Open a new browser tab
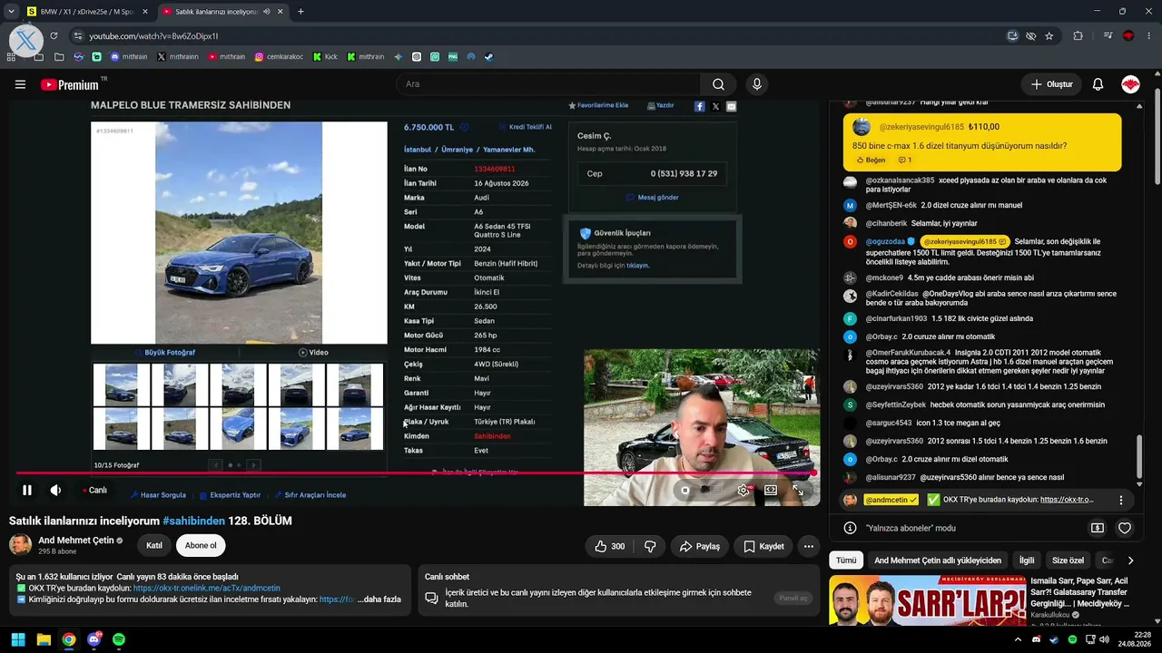This screenshot has width=1162, height=653. 300,12
